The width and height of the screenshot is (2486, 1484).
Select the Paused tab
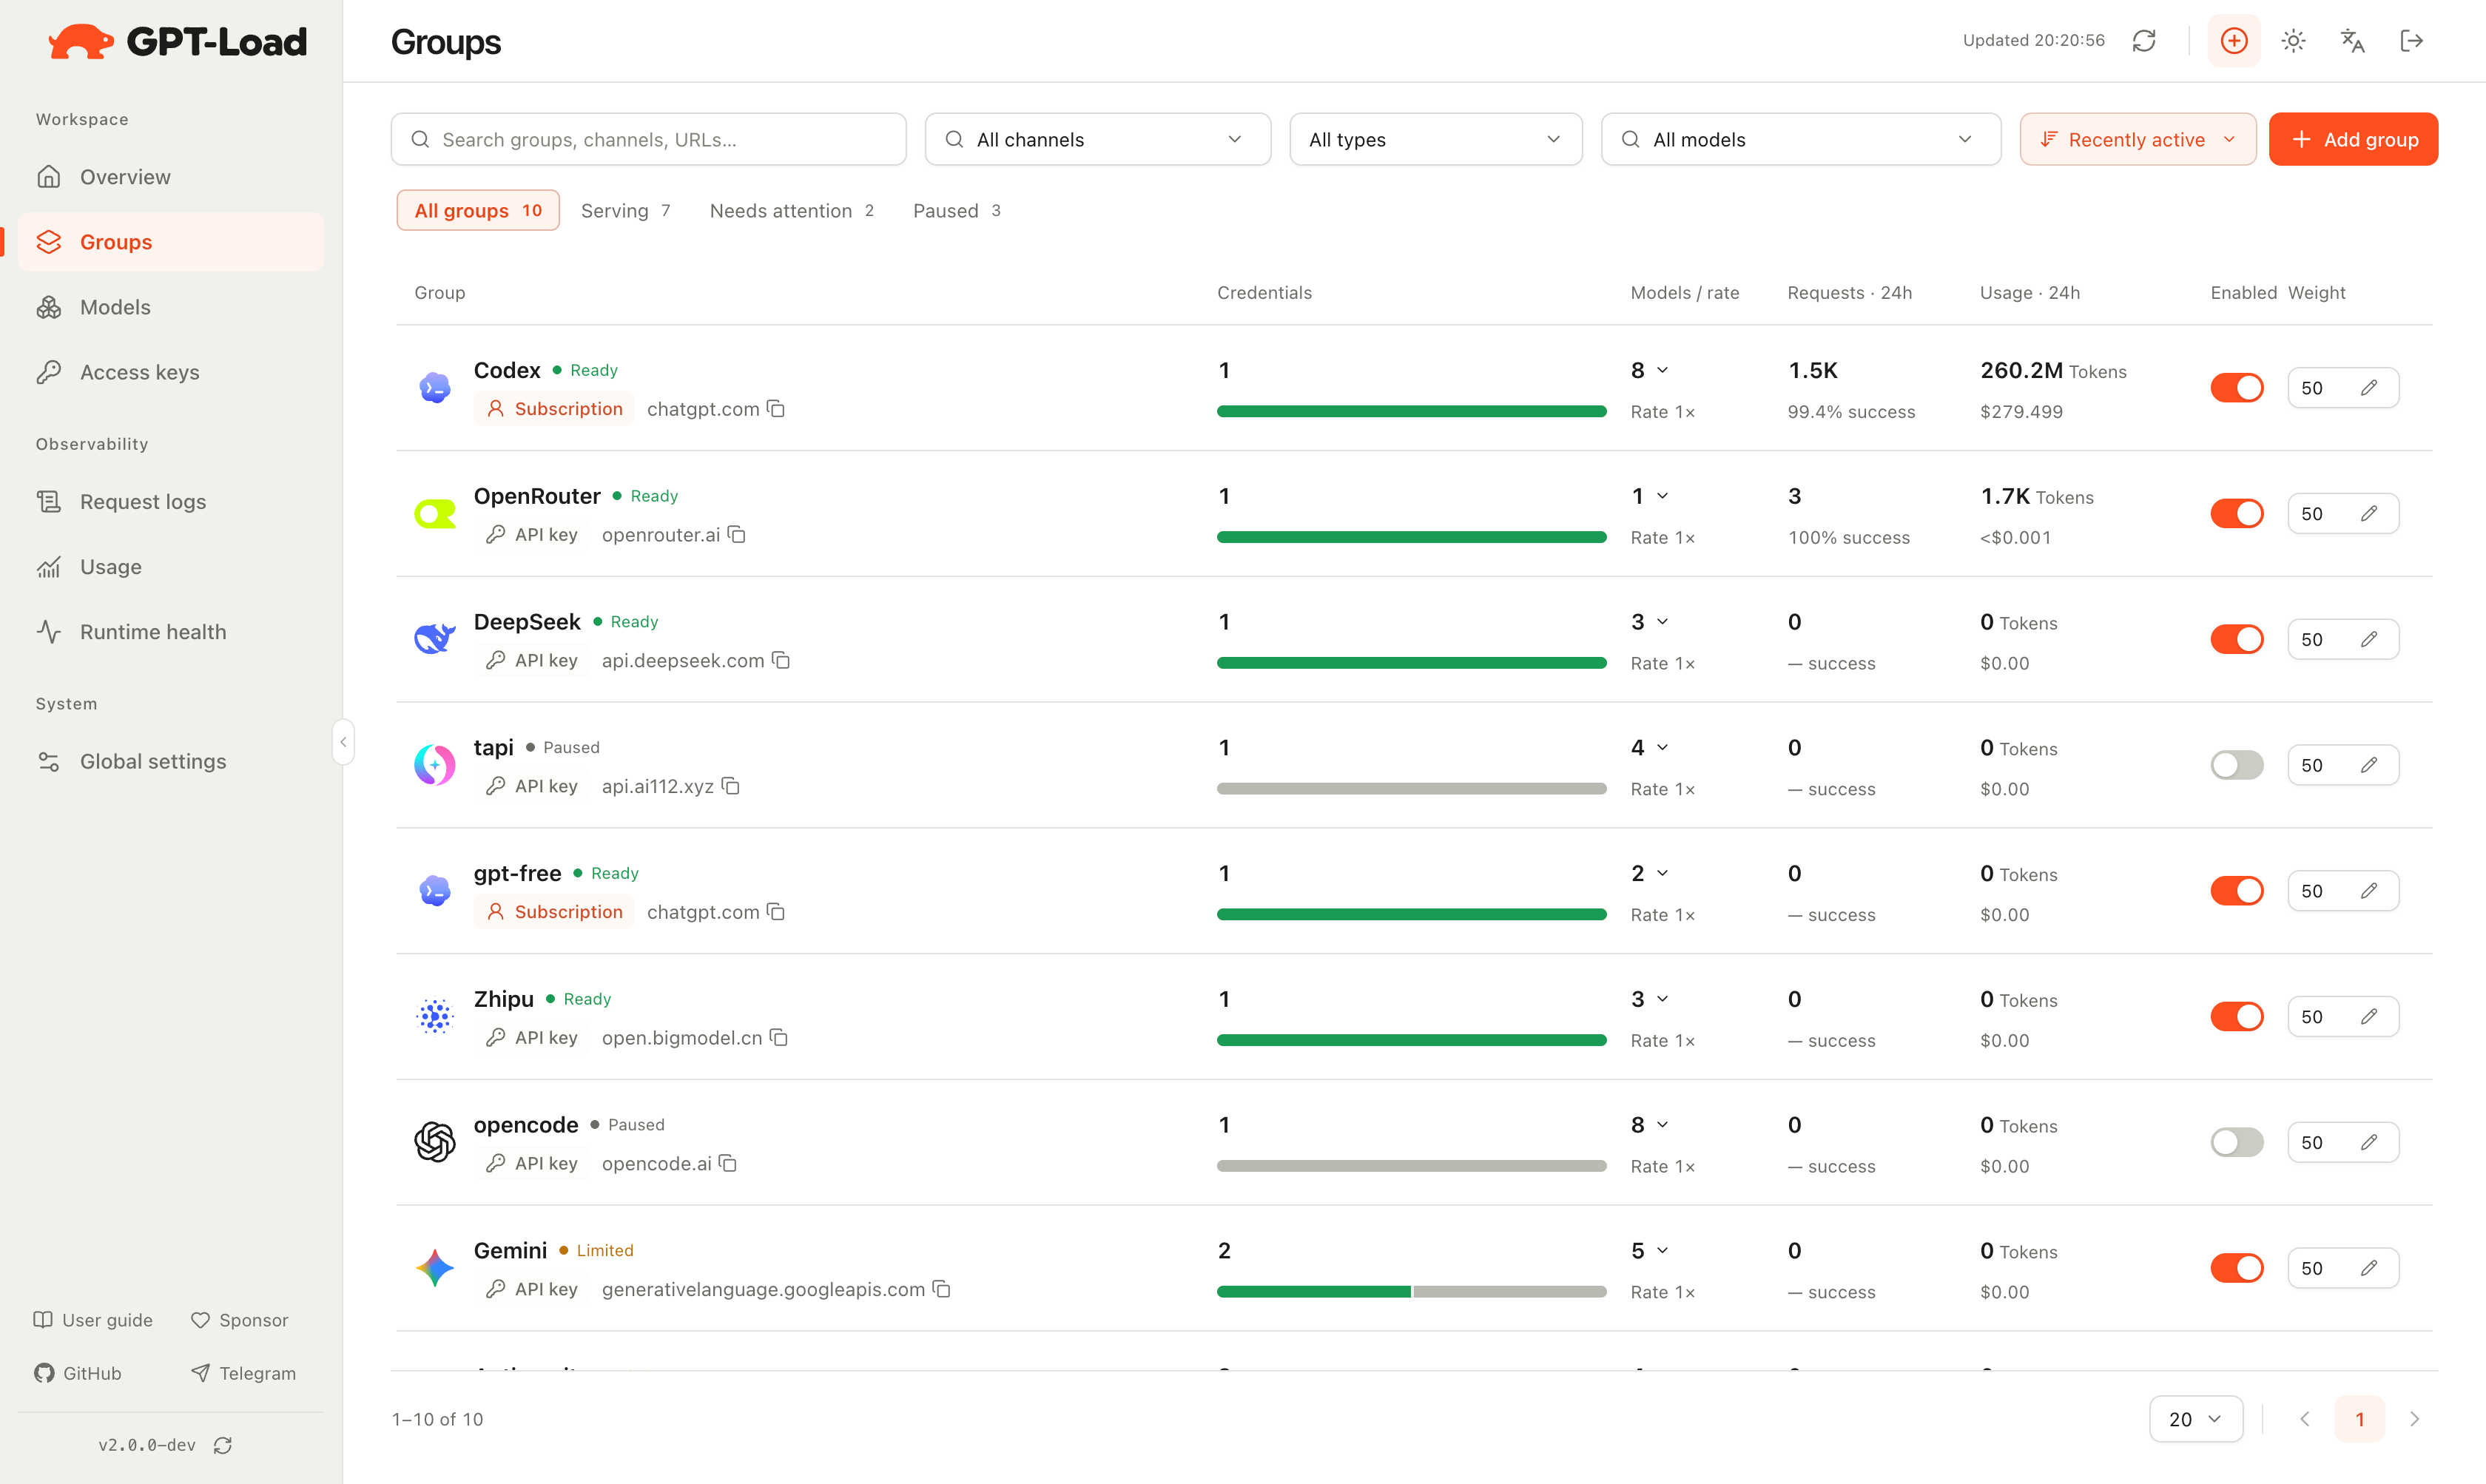956,211
